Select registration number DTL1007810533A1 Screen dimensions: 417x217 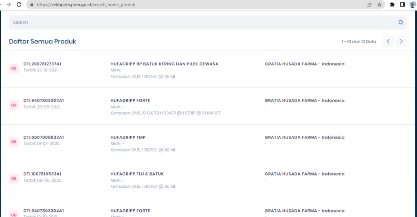coord(42,174)
